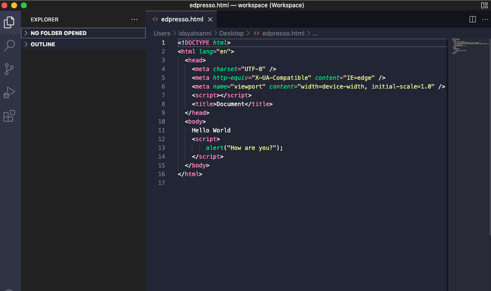Click the opening <body> tag on line 10
Viewport: 491px width, 291px height.
click(x=195, y=121)
